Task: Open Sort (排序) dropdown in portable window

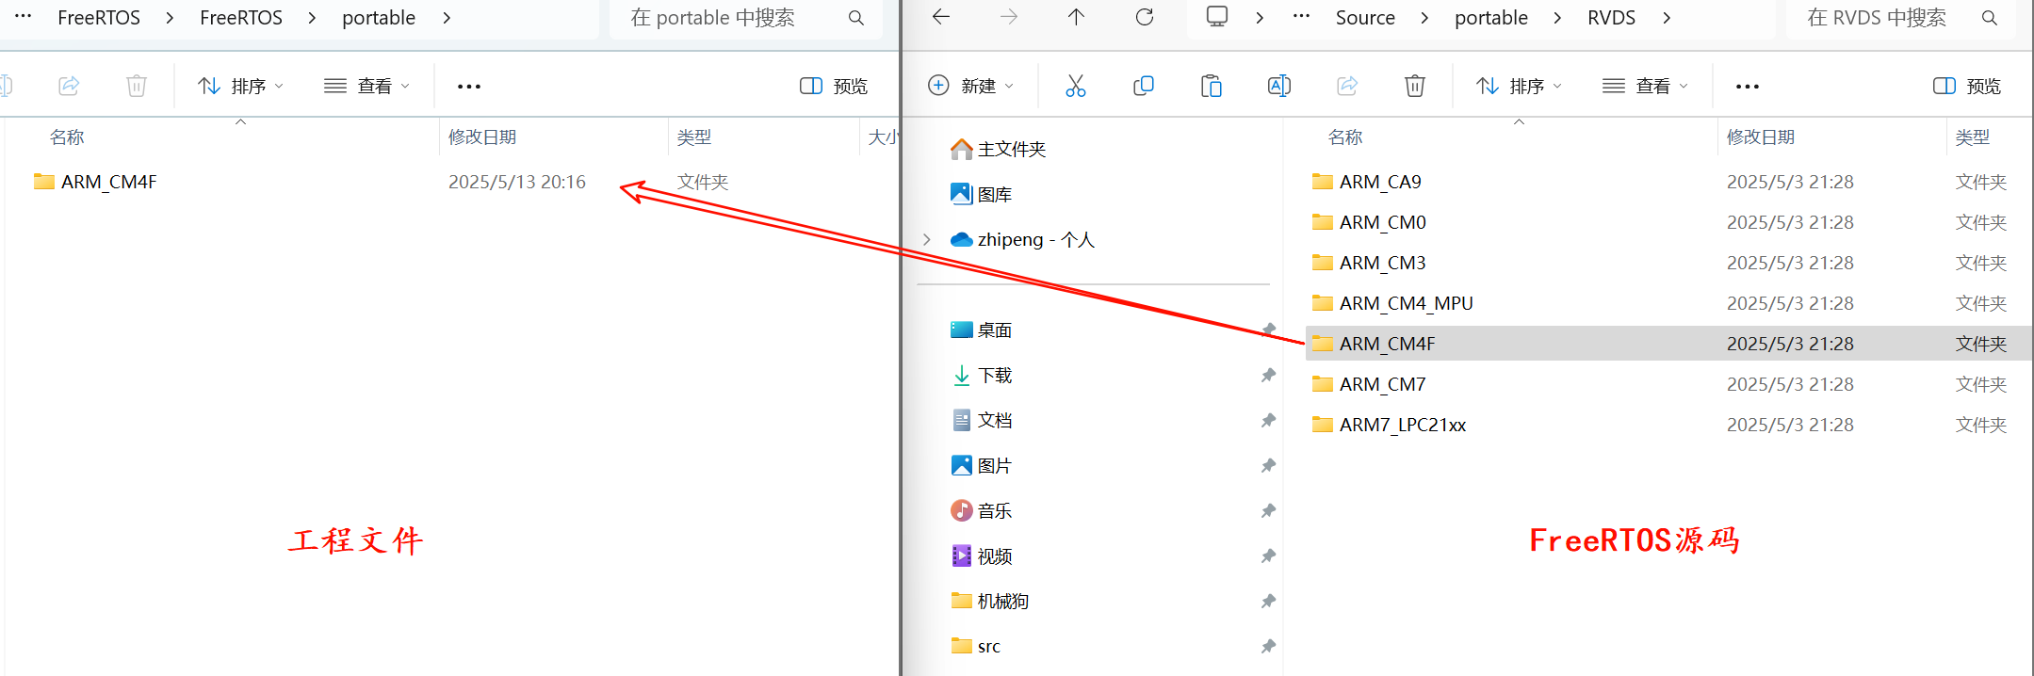Action: [239, 86]
